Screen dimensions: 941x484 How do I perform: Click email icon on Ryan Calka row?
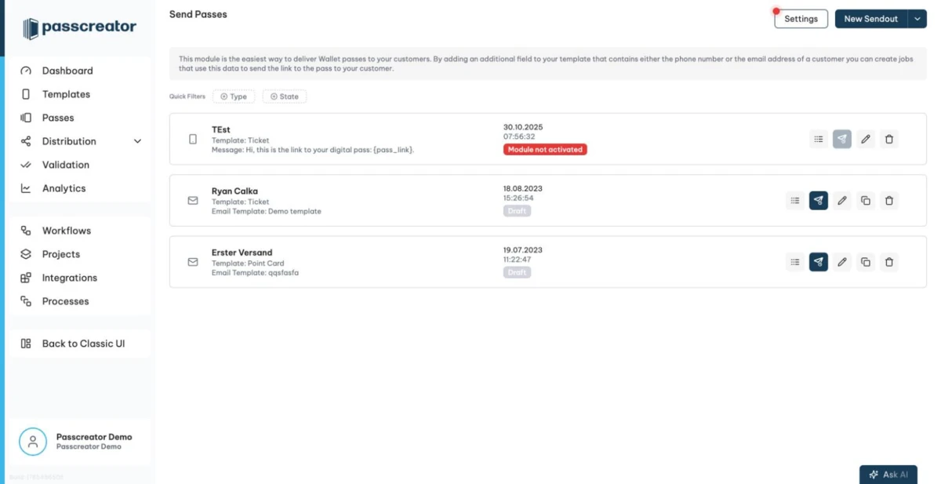(x=193, y=201)
